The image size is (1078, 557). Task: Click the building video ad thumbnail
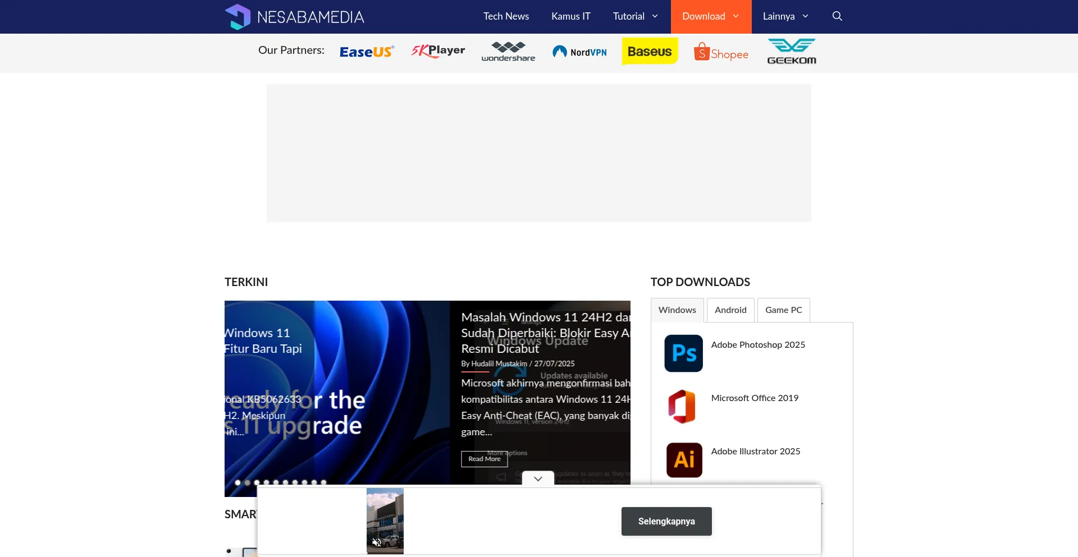click(385, 521)
